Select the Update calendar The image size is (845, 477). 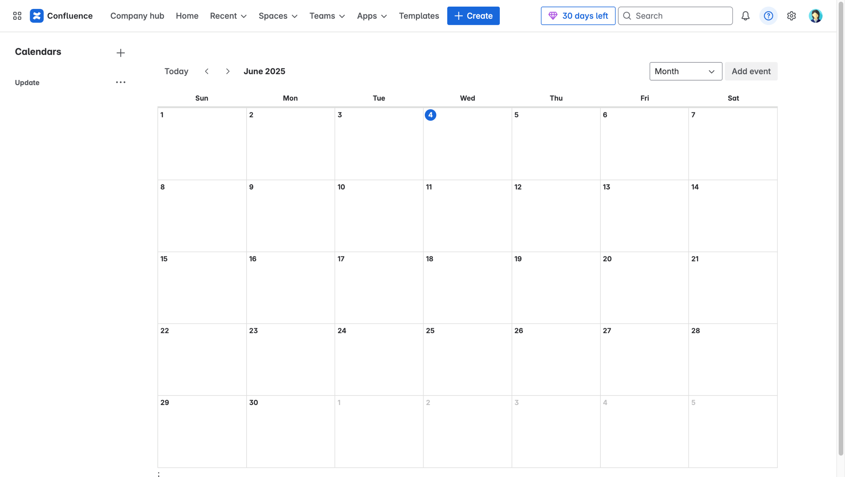coord(27,83)
